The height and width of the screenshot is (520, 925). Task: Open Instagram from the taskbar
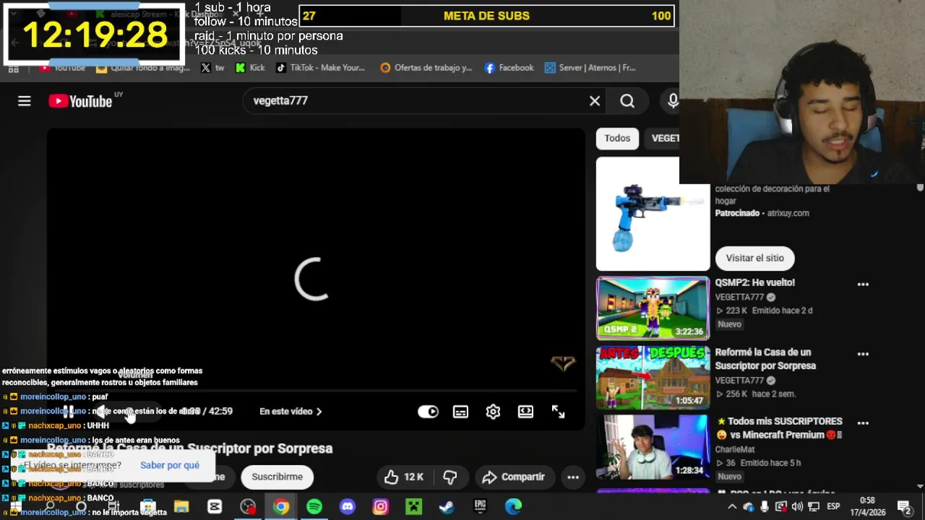(x=380, y=507)
